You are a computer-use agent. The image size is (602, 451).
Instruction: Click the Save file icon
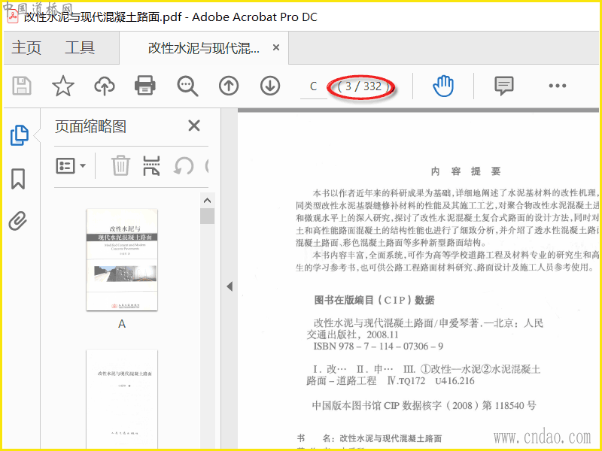point(22,86)
